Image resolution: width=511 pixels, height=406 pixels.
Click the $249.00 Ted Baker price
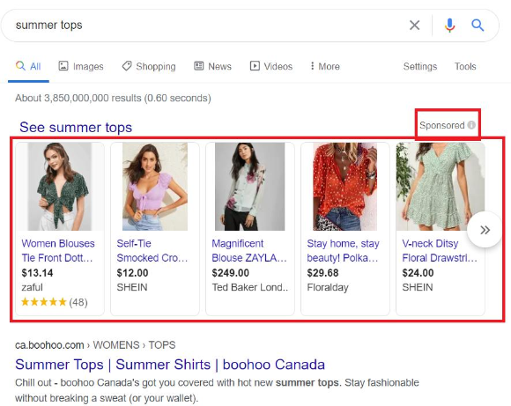[231, 273]
